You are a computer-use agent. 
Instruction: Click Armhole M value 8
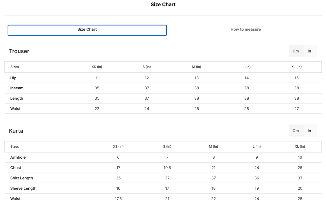[214, 157]
